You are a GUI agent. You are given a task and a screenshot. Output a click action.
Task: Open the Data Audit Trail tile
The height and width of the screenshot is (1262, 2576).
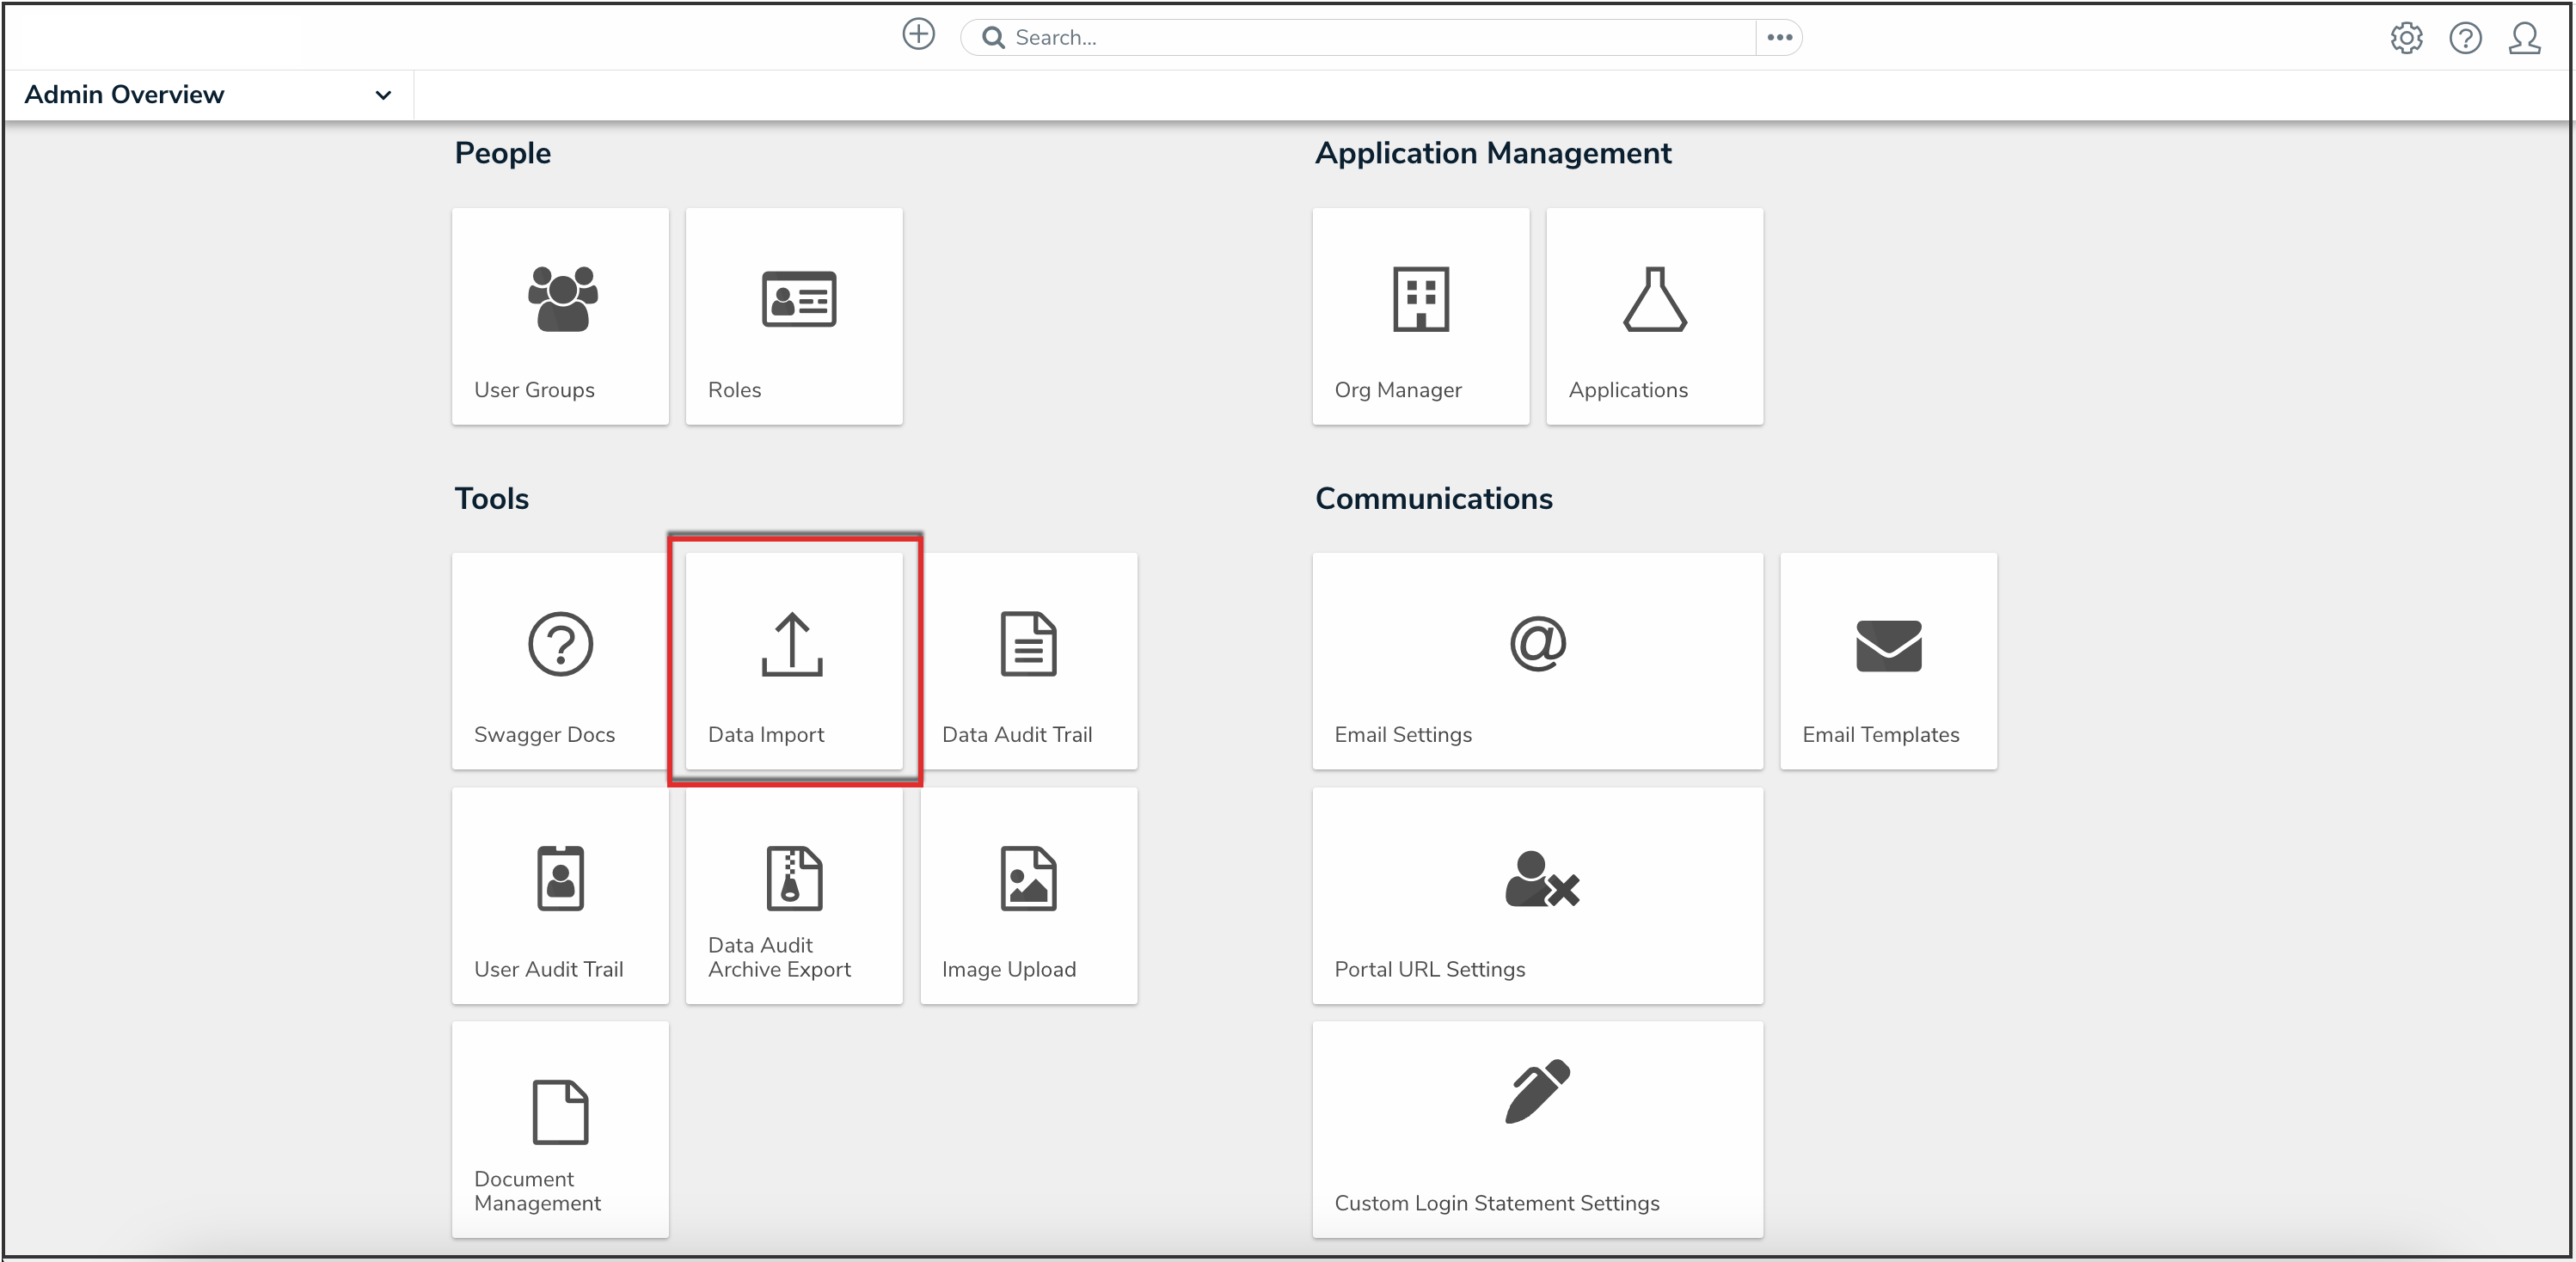pos(1028,661)
